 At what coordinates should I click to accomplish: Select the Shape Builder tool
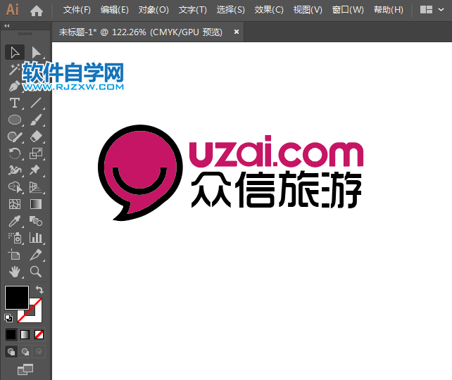(x=14, y=187)
